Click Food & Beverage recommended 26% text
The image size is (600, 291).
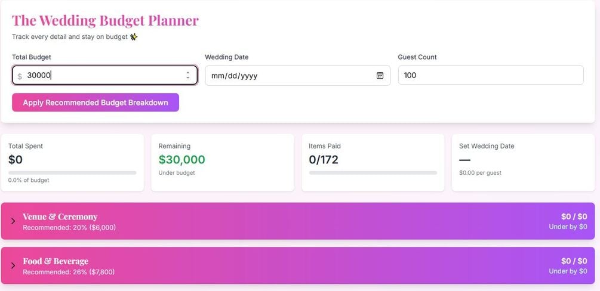click(x=69, y=272)
